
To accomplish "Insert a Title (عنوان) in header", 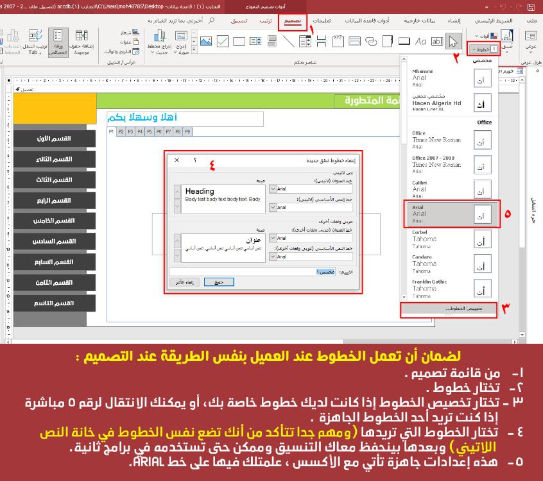I will 130,42.
